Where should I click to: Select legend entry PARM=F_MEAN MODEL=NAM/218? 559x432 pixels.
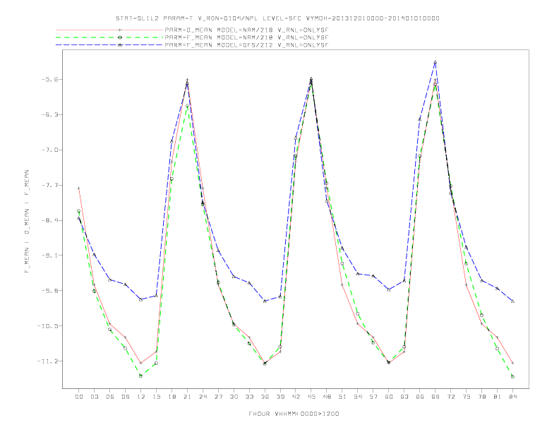point(246,37)
